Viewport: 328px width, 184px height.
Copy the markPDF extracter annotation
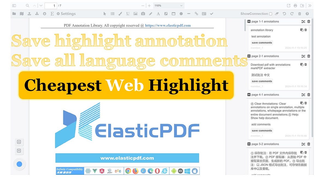(302, 65)
